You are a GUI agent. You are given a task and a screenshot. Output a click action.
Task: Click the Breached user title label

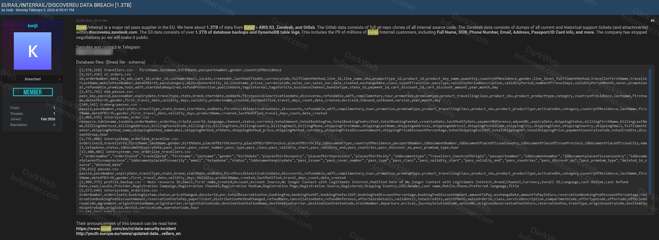pos(33,79)
